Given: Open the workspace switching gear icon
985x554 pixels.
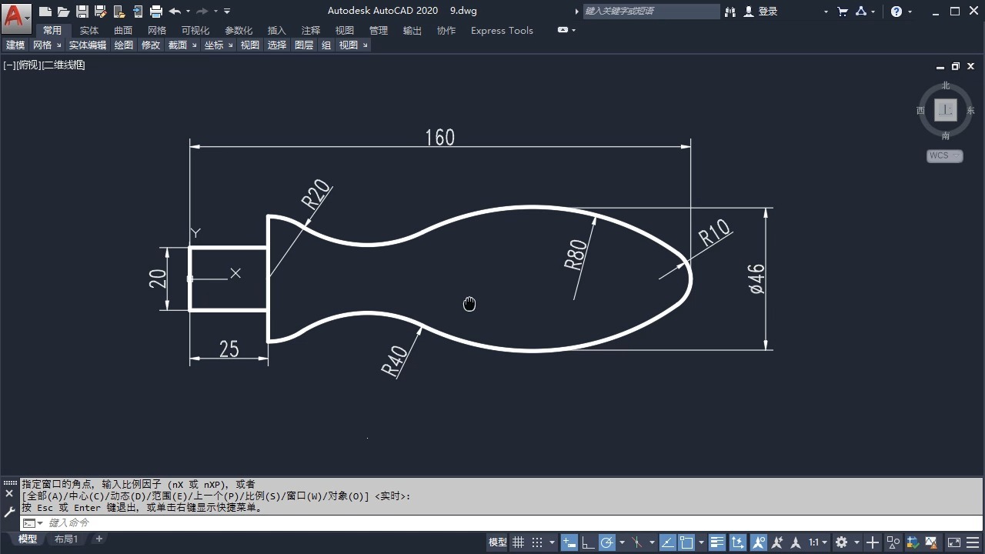Looking at the screenshot, I should click(841, 542).
